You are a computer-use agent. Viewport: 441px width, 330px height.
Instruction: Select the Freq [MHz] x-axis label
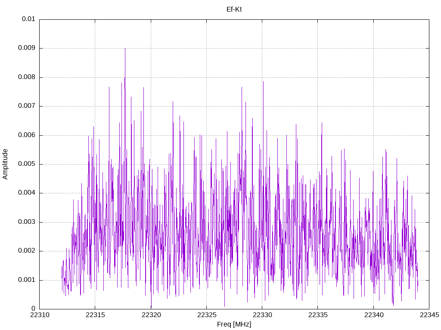234,324
